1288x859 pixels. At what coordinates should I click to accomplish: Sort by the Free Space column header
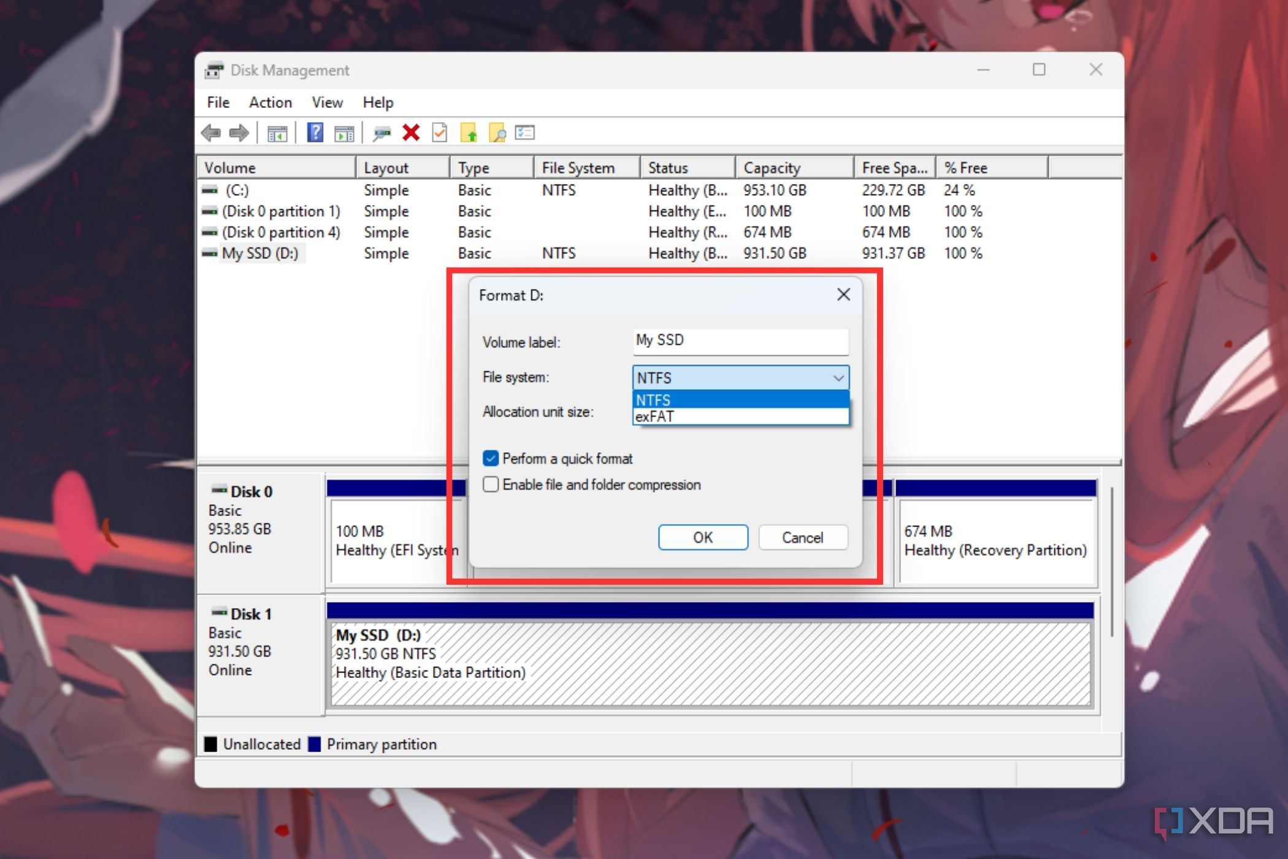tap(895, 168)
